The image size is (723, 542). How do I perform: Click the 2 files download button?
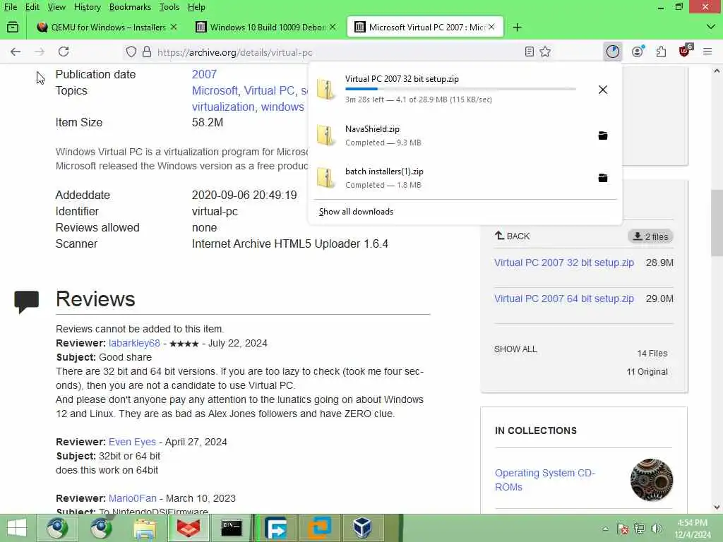click(650, 236)
